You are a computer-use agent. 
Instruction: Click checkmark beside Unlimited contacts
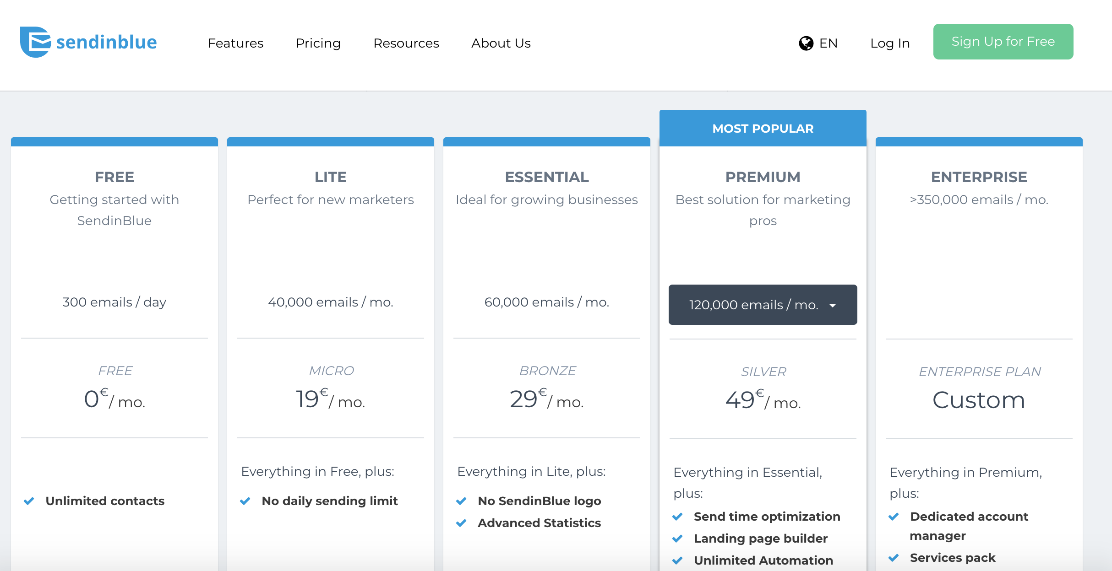click(x=29, y=501)
